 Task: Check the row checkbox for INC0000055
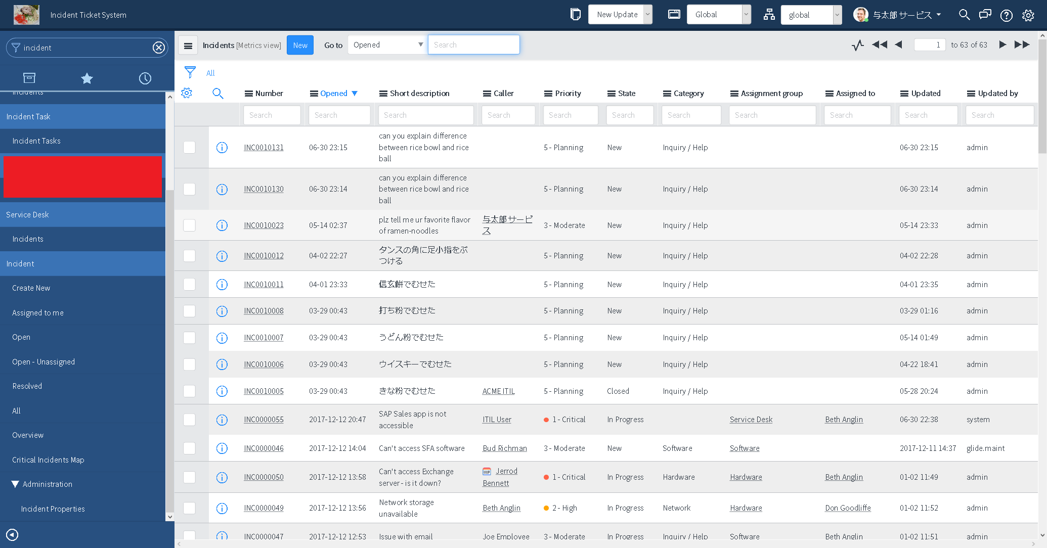(189, 420)
